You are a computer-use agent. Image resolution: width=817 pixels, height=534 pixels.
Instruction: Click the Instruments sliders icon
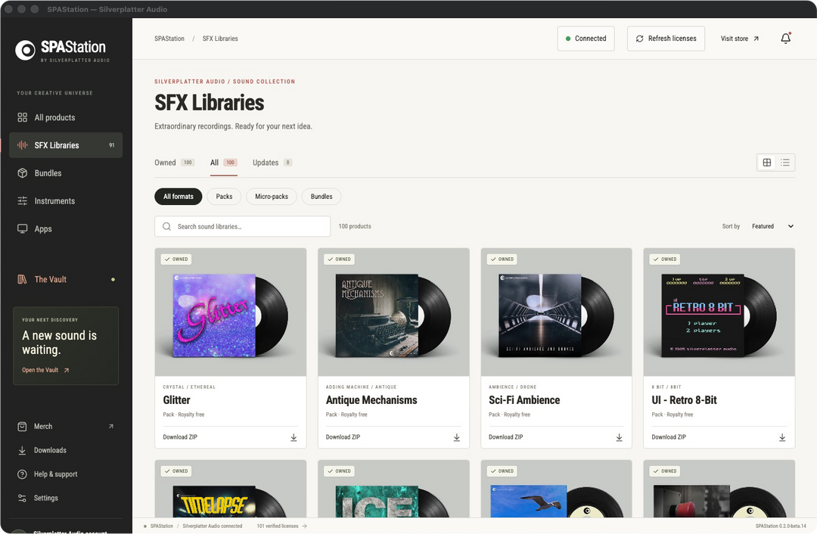click(x=23, y=201)
